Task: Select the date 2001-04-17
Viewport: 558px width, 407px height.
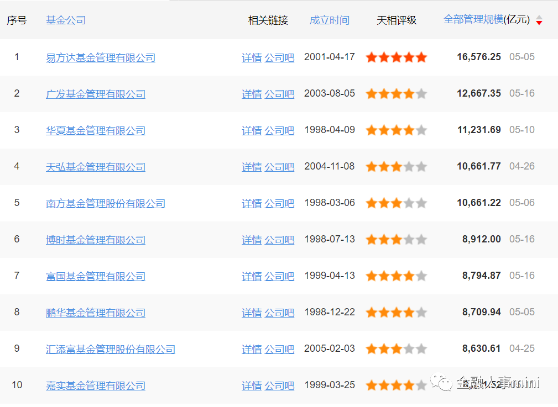Action: pyautogui.click(x=330, y=57)
